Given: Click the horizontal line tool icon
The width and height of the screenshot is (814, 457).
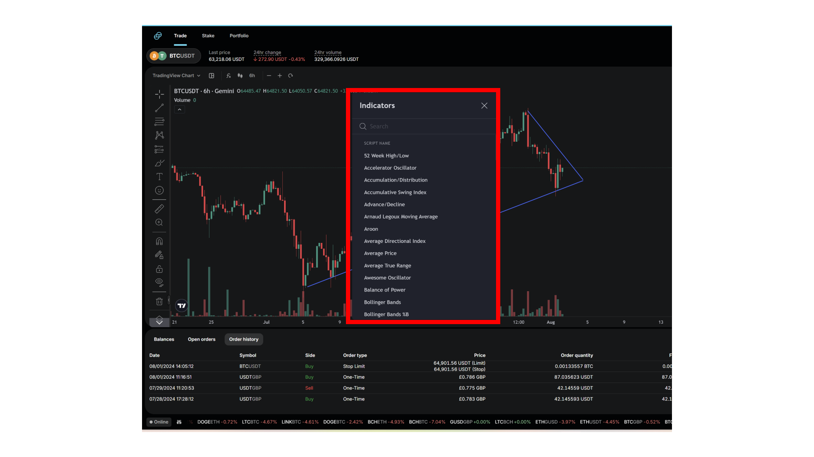Looking at the screenshot, I should pyautogui.click(x=159, y=121).
